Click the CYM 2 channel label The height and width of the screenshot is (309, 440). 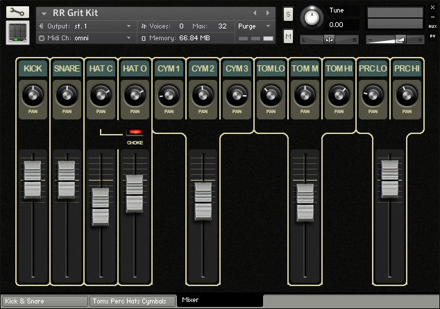pos(203,69)
